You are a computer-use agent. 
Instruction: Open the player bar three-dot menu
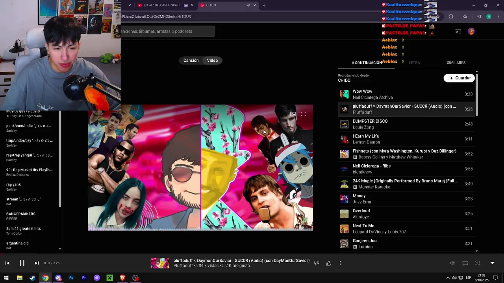click(340, 263)
